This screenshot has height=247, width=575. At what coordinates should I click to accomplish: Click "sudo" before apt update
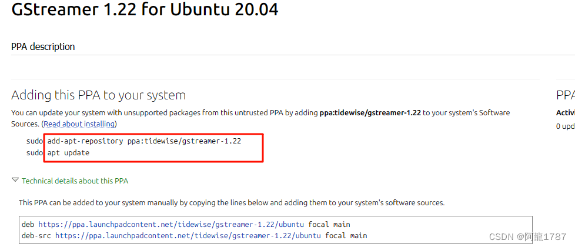pyautogui.click(x=35, y=153)
